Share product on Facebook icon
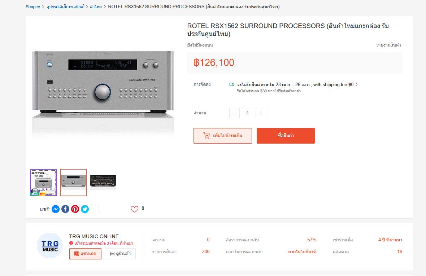This screenshot has width=426, height=276. 65,209
